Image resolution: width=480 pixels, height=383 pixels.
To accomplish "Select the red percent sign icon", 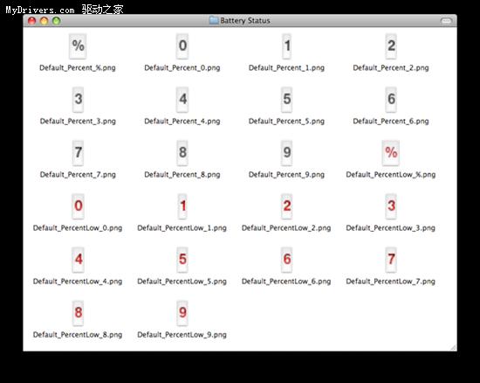I will point(391,153).
